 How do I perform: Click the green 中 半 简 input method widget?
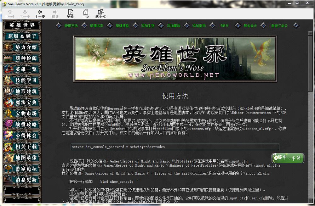[x=288, y=158]
